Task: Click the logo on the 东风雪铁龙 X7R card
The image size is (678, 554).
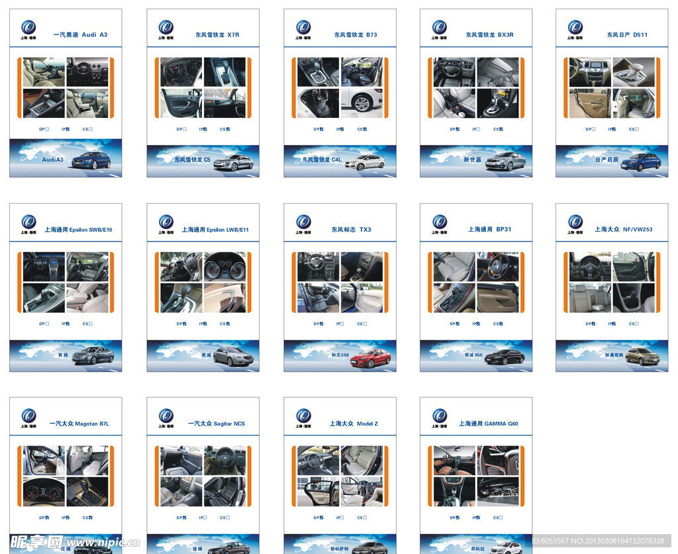Action: click(x=166, y=30)
